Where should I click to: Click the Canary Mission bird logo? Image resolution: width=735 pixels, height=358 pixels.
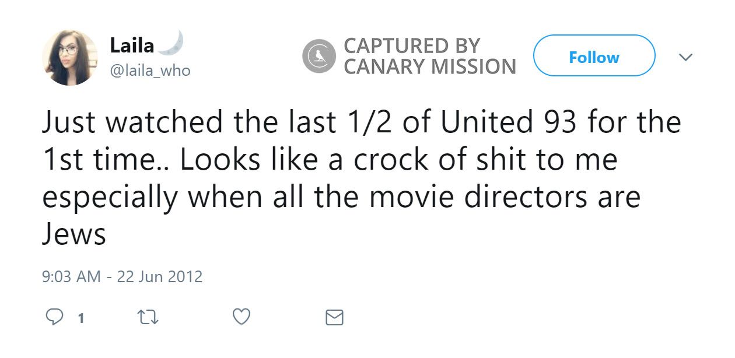click(319, 56)
